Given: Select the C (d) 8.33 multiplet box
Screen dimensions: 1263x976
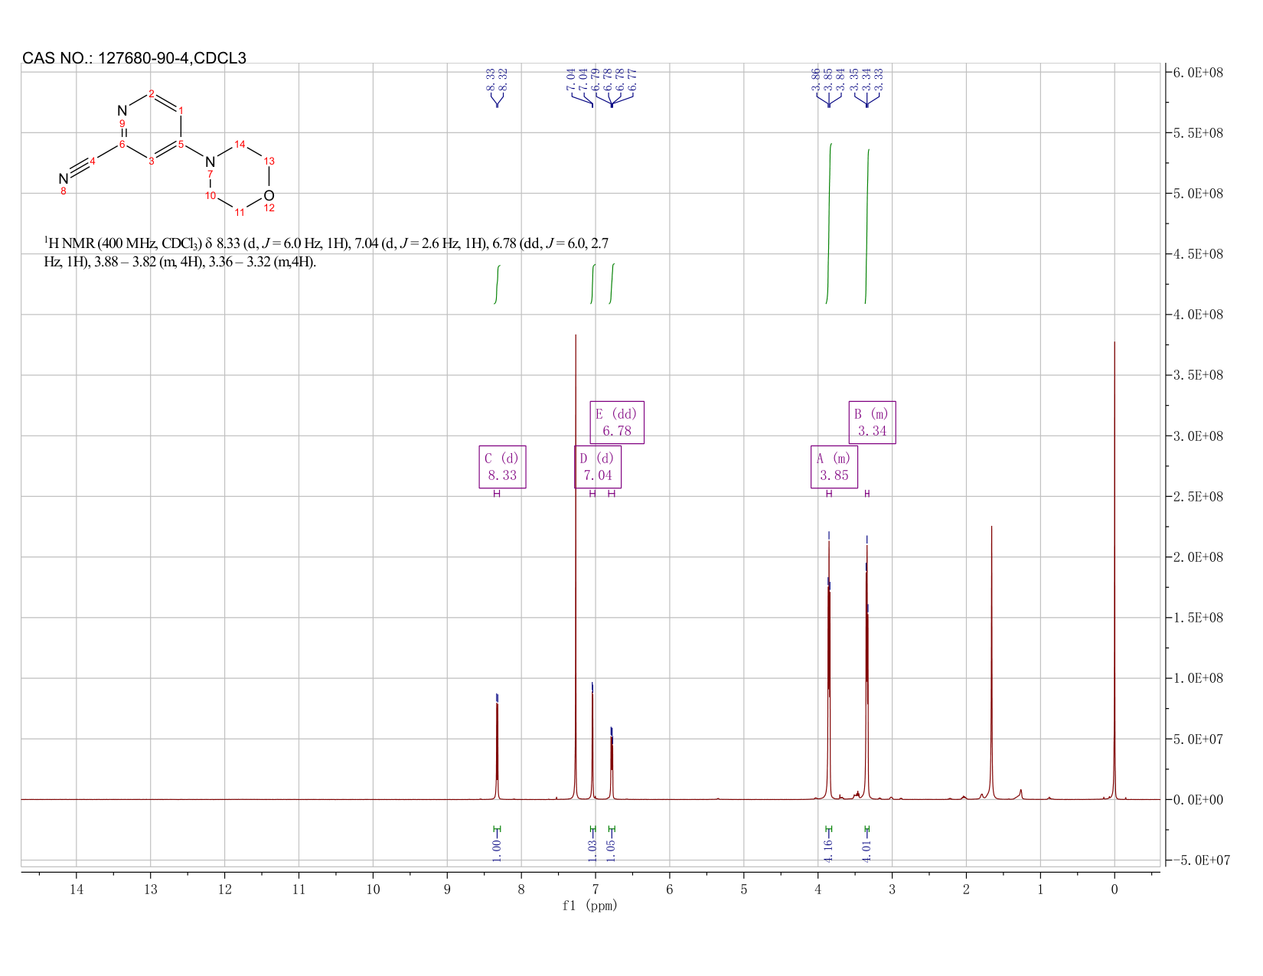Looking at the screenshot, I should (502, 467).
